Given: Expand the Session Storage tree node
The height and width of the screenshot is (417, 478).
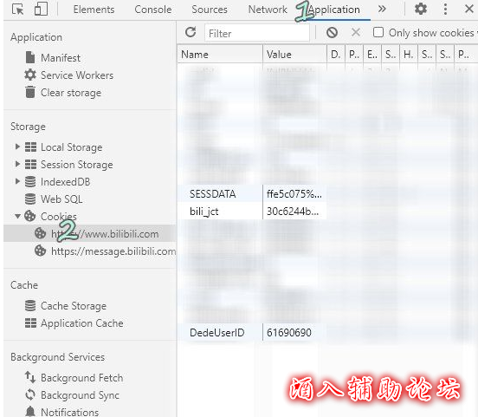Looking at the screenshot, I should point(17,164).
